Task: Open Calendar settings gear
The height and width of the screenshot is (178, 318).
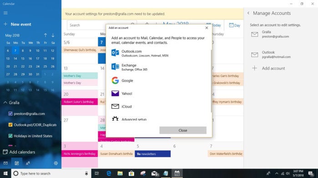Action: pyautogui.click(x=56, y=163)
